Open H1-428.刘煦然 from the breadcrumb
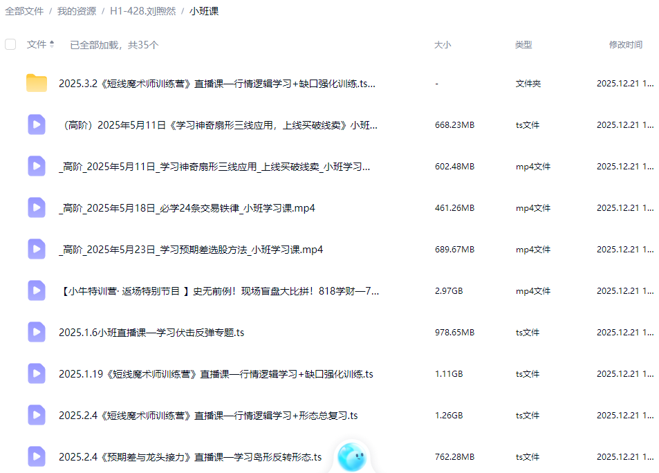Viewport: 659px width, 473px height. coord(144,12)
